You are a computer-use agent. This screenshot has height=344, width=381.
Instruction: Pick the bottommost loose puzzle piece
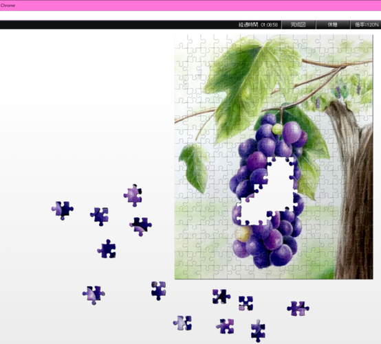(x=258, y=331)
